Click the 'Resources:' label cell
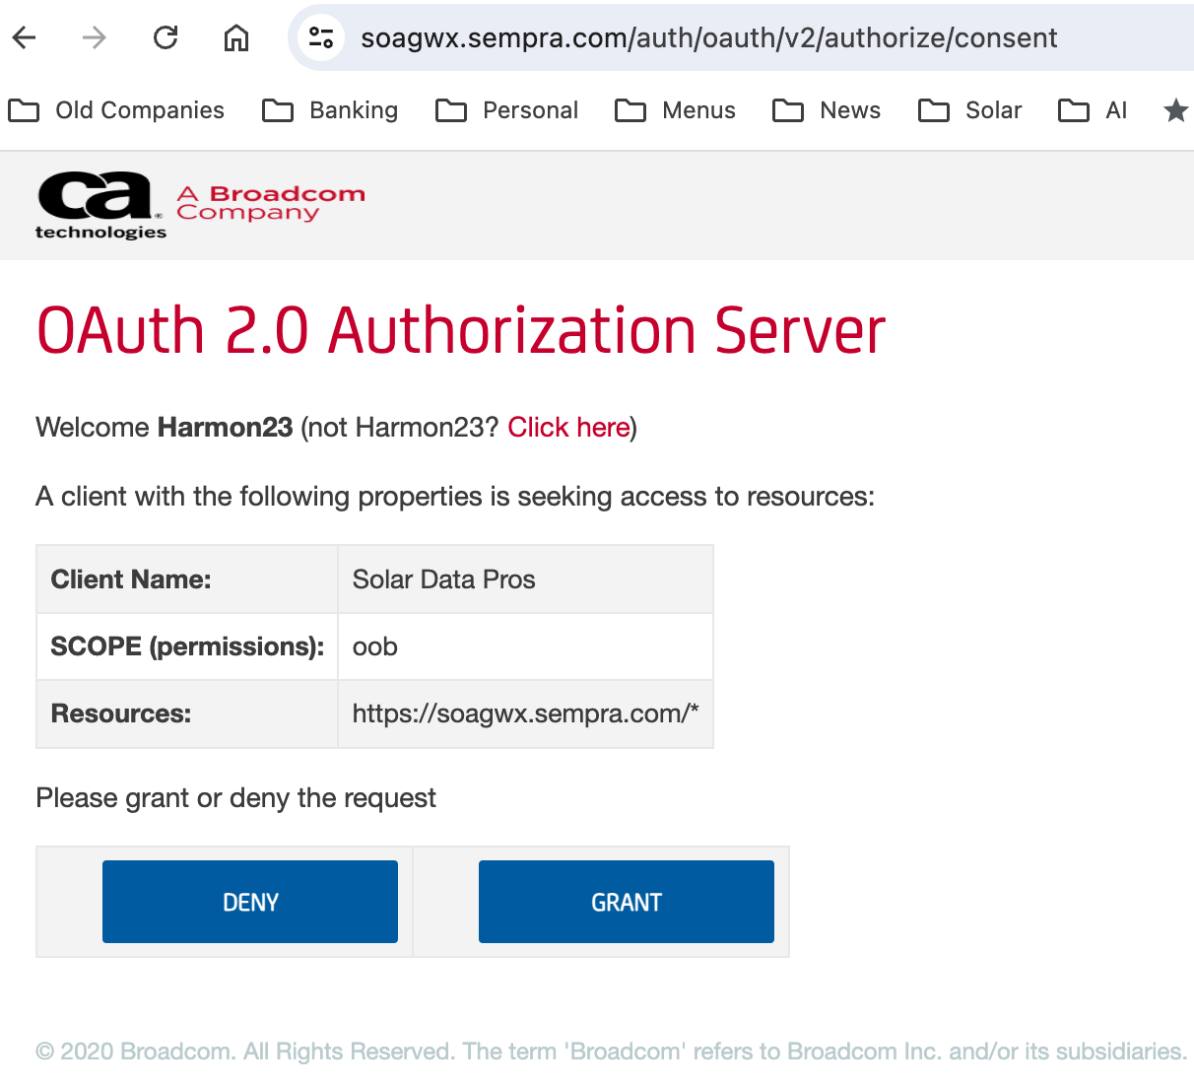1194x1087 pixels. (x=187, y=713)
